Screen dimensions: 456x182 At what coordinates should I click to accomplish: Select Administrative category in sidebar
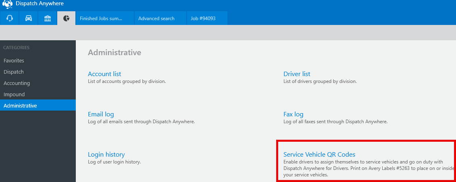click(x=38, y=105)
